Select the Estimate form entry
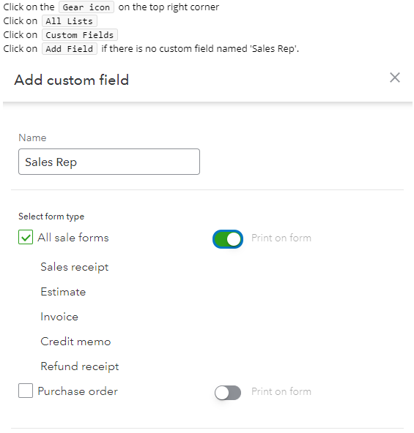 point(63,292)
